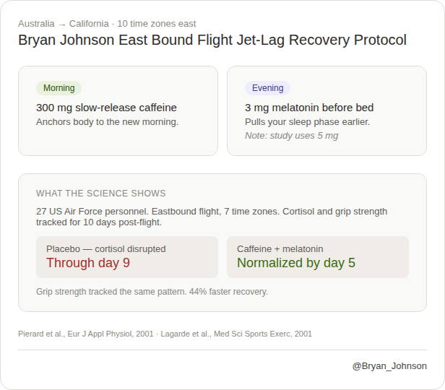Select the 3 mg melatonin before bed text
This screenshot has width=445, height=390.
coord(309,108)
